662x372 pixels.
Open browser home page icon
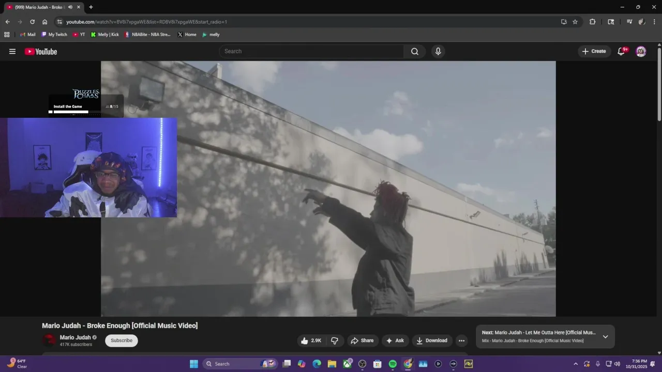[x=44, y=22]
